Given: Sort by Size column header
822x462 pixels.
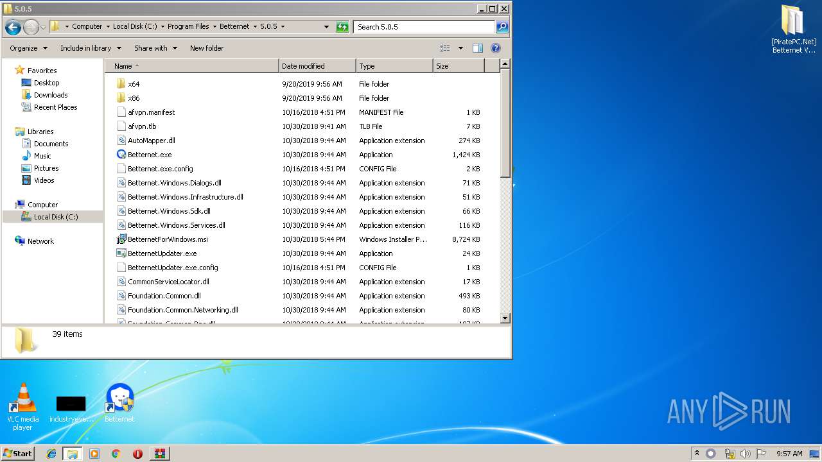Looking at the screenshot, I should click(459, 66).
